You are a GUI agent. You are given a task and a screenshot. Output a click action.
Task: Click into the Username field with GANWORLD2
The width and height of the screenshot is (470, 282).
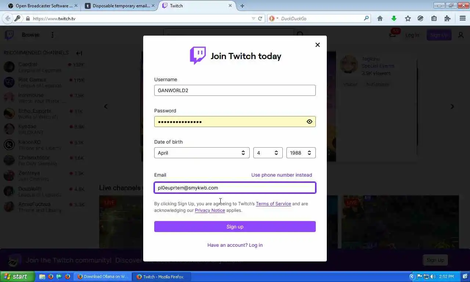tap(235, 90)
